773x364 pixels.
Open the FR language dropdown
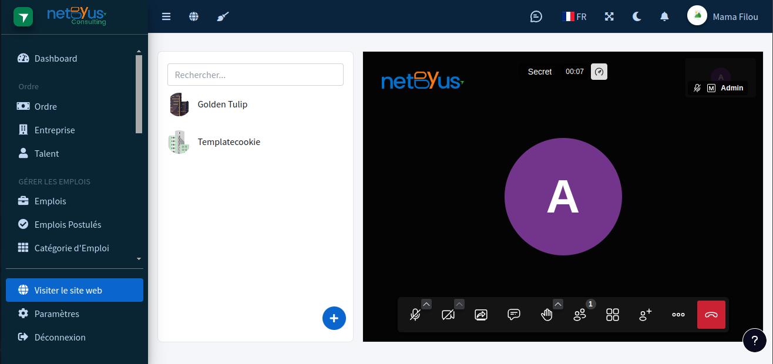[x=574, y=16]
